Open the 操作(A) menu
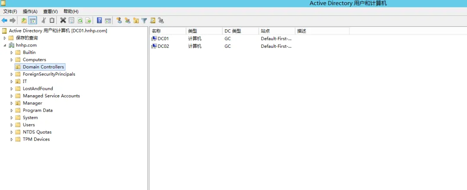 [30, 11]
